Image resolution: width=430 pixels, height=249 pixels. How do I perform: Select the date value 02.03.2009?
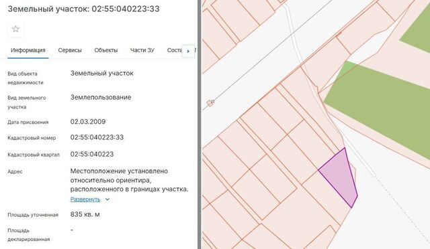click(x=88, y=122)
